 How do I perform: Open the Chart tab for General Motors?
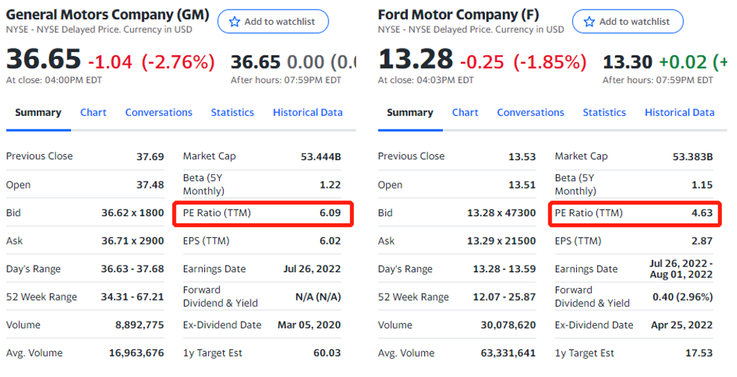click(94, 112)
